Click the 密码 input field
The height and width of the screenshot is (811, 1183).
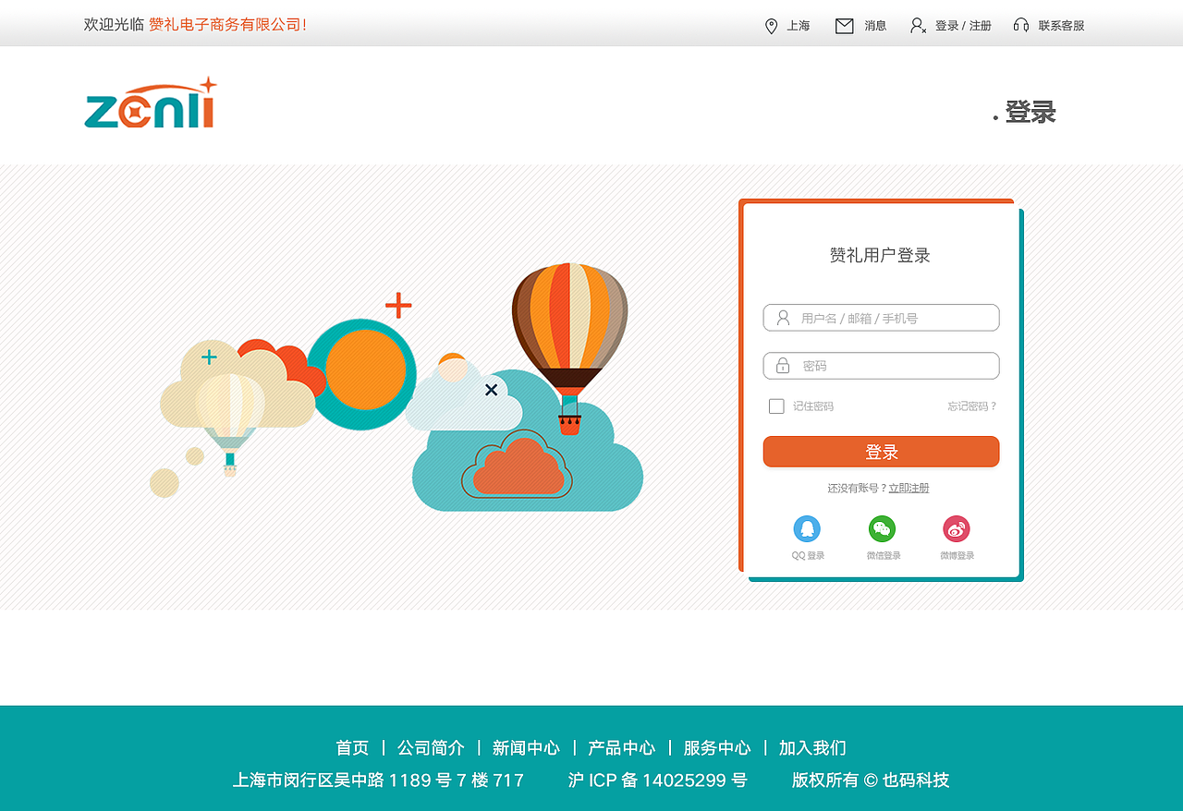point(881,366)
